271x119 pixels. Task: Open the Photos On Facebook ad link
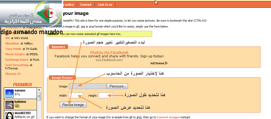109,52
